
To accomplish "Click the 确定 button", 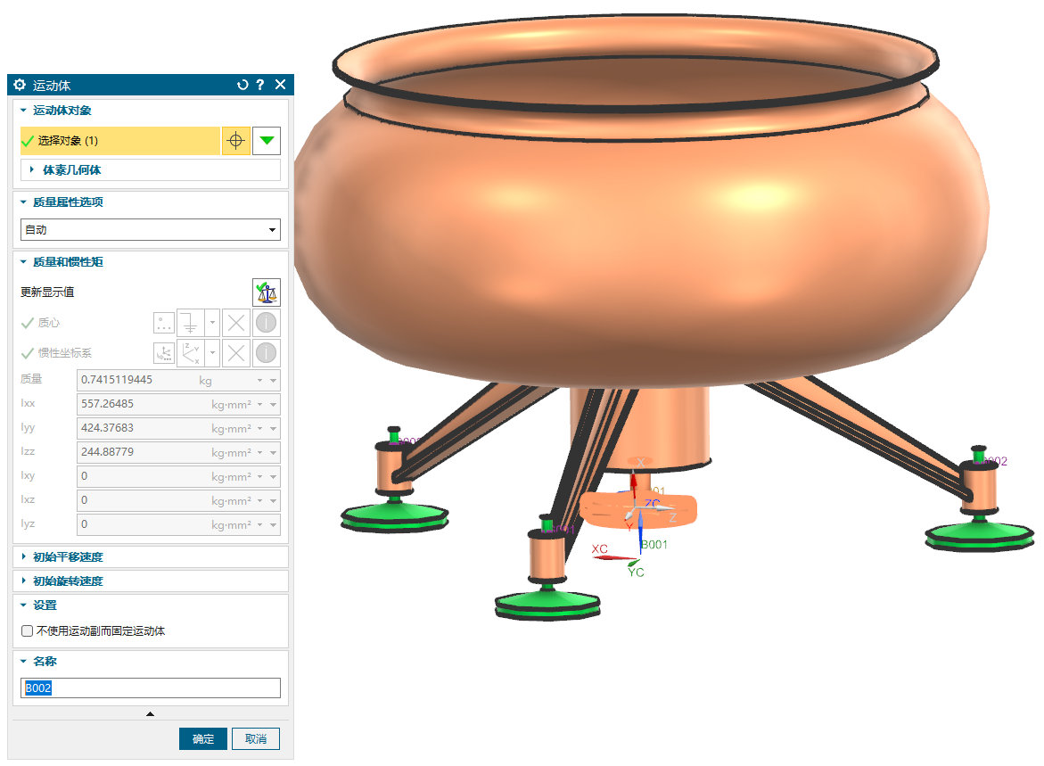I will [203, 739].
